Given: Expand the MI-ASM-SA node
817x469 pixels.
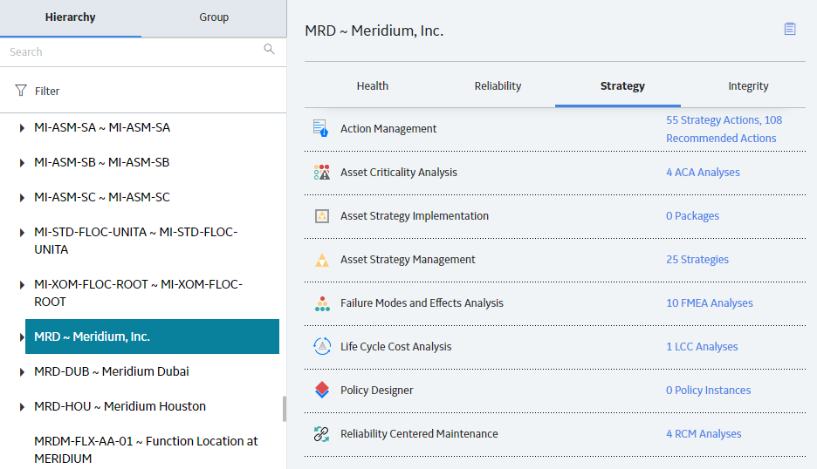Looking at the screenshot, I should coord(21,128).
